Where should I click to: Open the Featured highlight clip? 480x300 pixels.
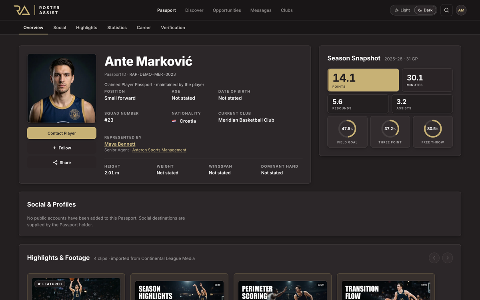pyautogui.click(x=76, y=287)
